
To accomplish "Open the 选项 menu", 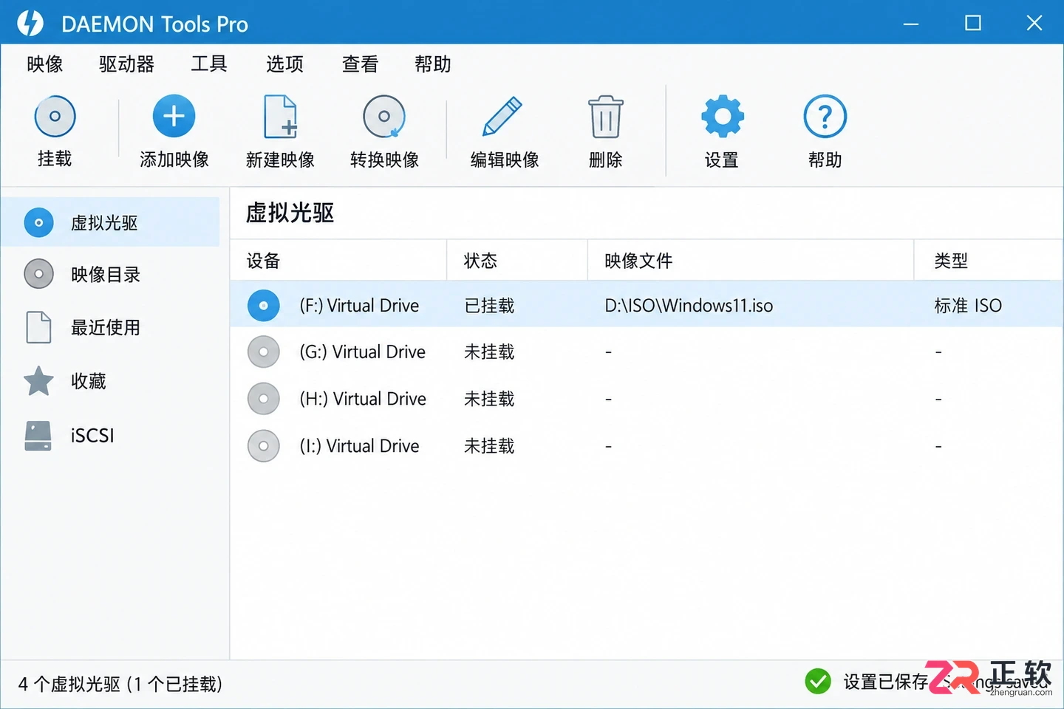I will click(x=284, y=64).
